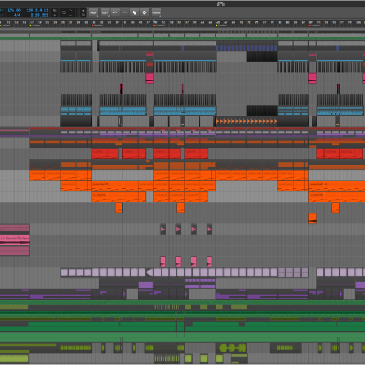Click the duplicate/copy icon in the toolbar
Screen dimensions: 365x365
135,12
